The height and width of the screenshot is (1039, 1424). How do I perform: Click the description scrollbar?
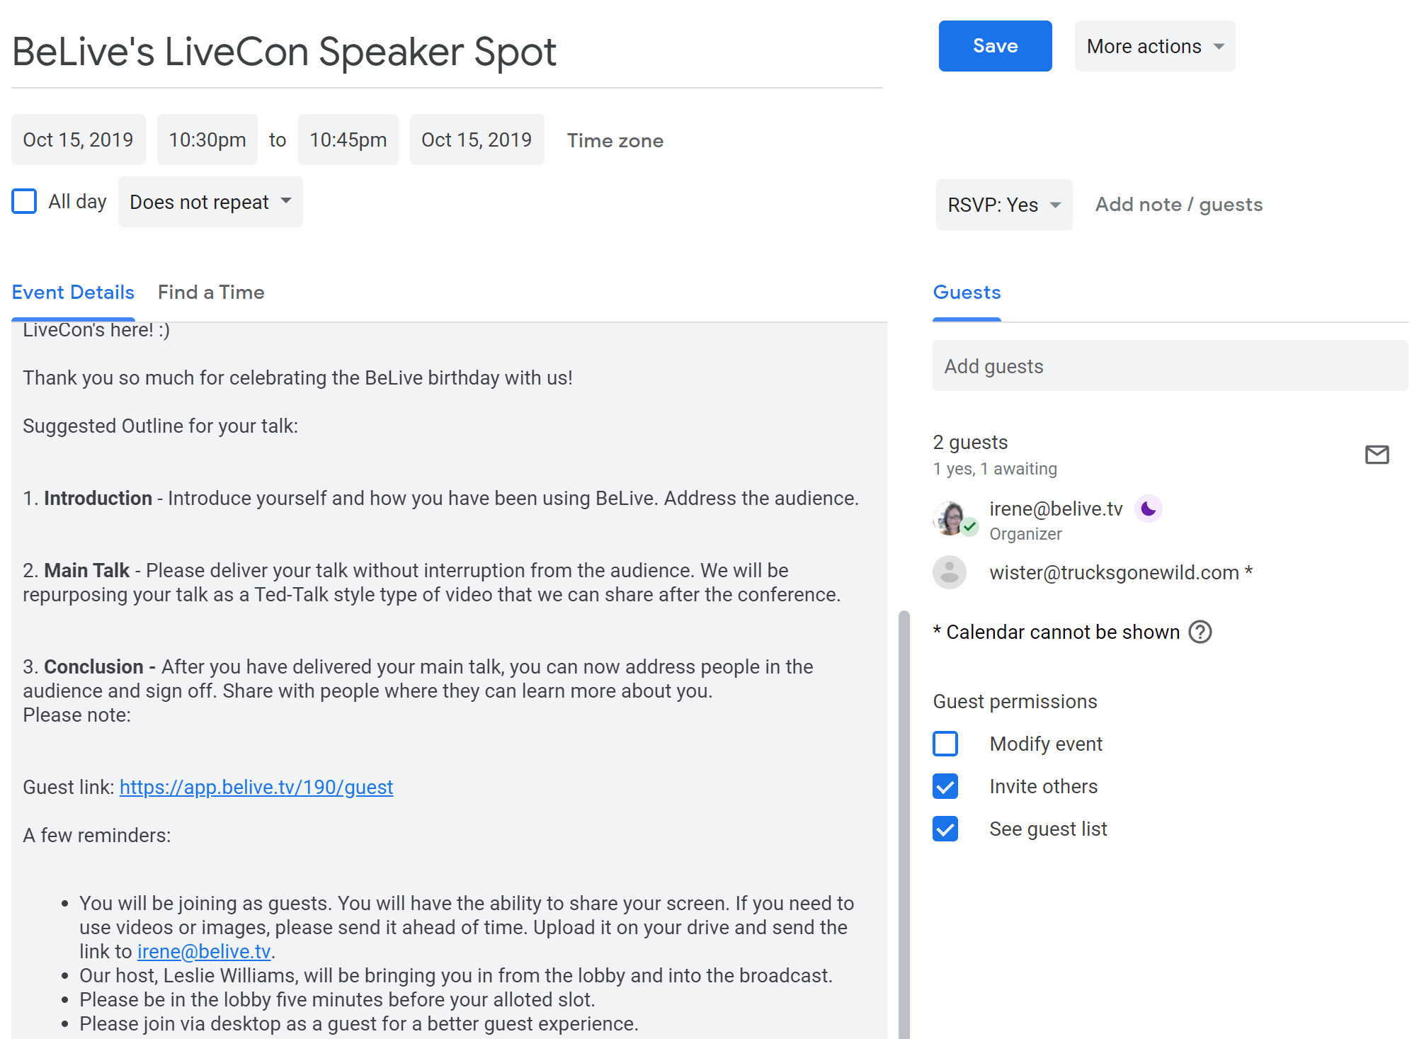click(x=904, y=824)
